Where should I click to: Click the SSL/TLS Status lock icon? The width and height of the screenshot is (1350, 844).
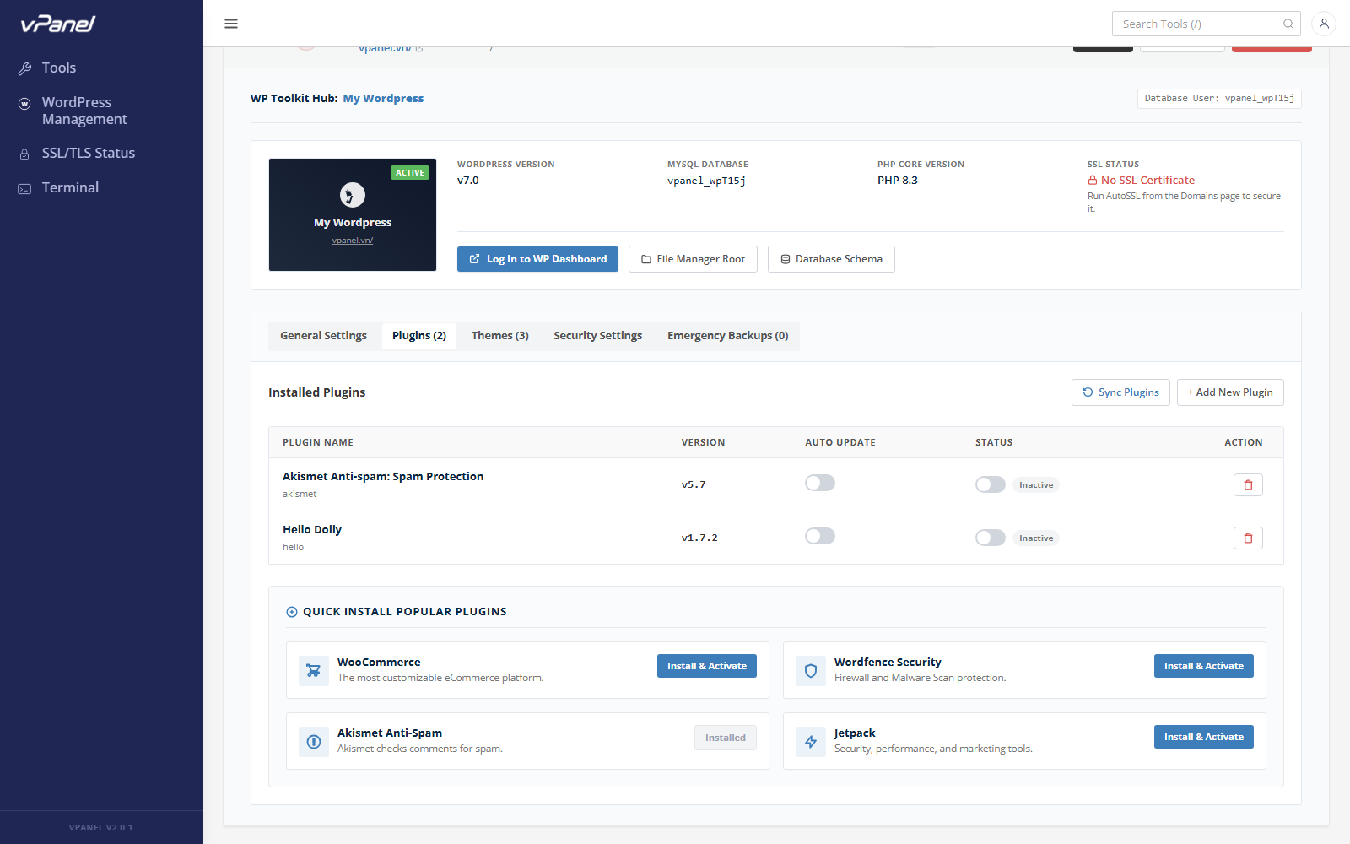25,154
